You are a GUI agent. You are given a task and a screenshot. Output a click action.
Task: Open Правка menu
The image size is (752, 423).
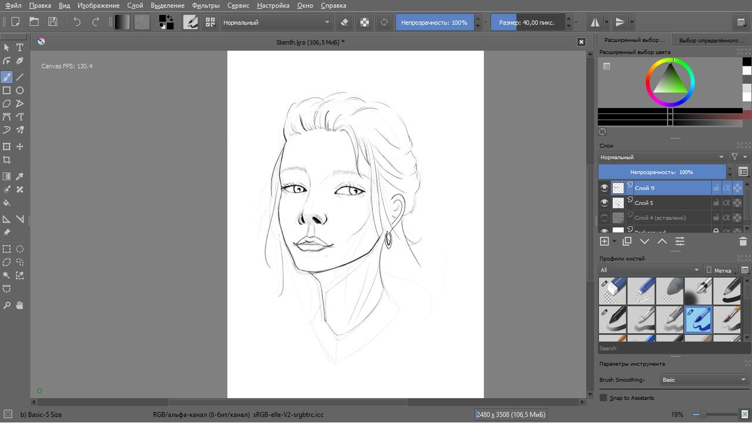point(40,5)
